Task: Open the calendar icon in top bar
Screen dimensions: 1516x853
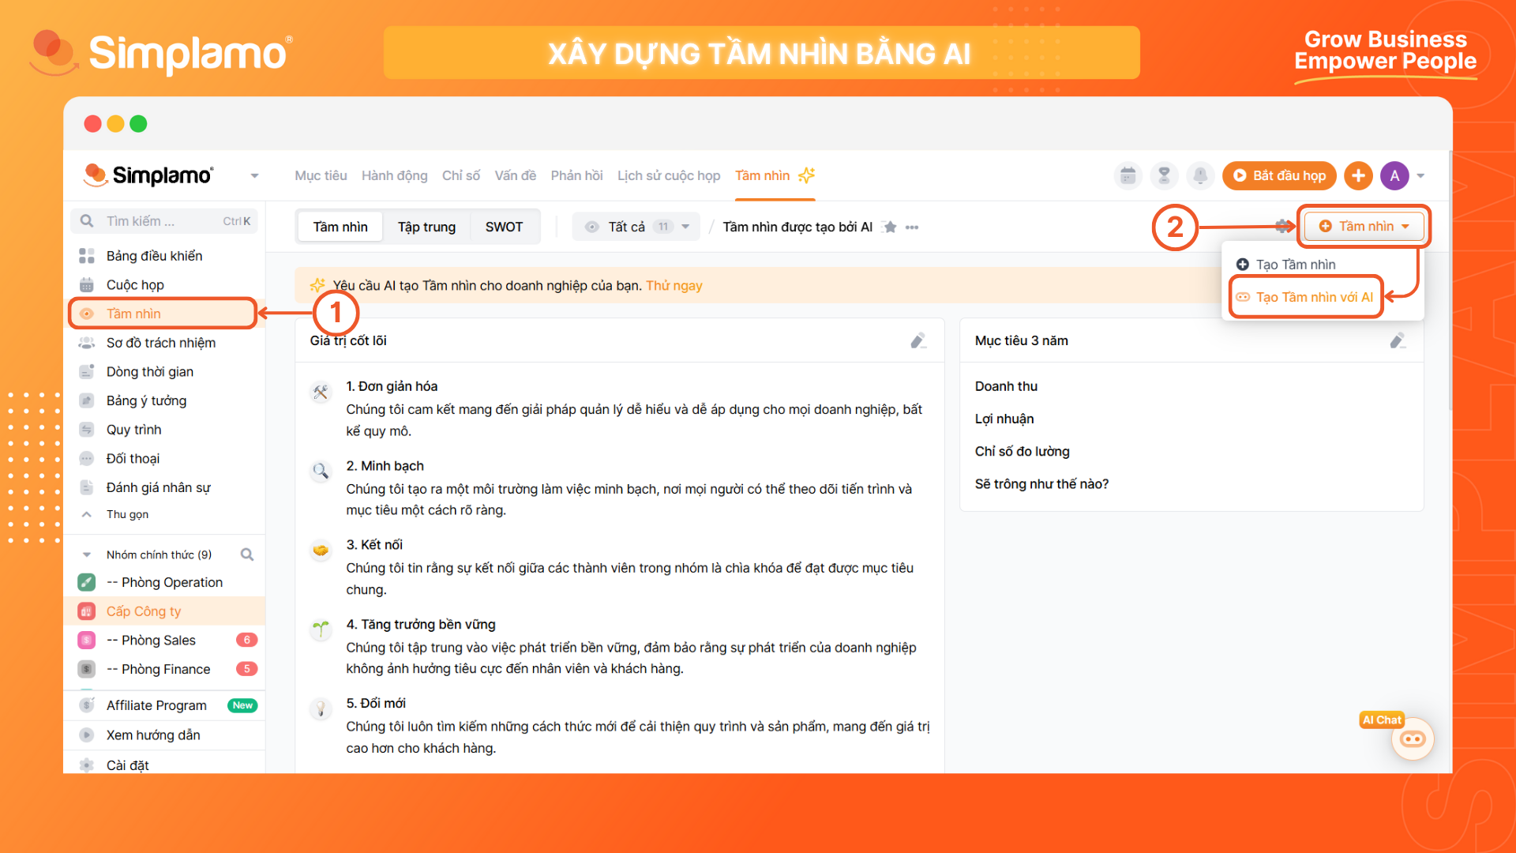Action: [1128, 175]
